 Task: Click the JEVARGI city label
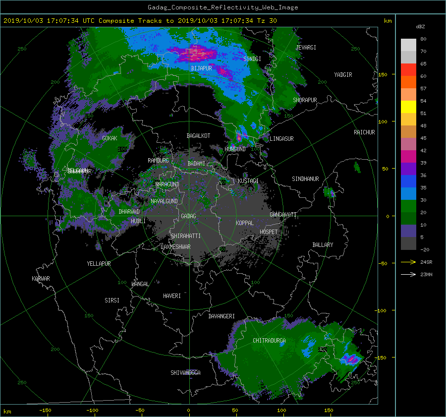pyautogui.click(x=306, y=47)
